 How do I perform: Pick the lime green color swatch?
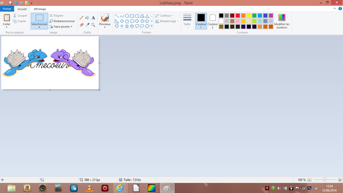(254, 21)
